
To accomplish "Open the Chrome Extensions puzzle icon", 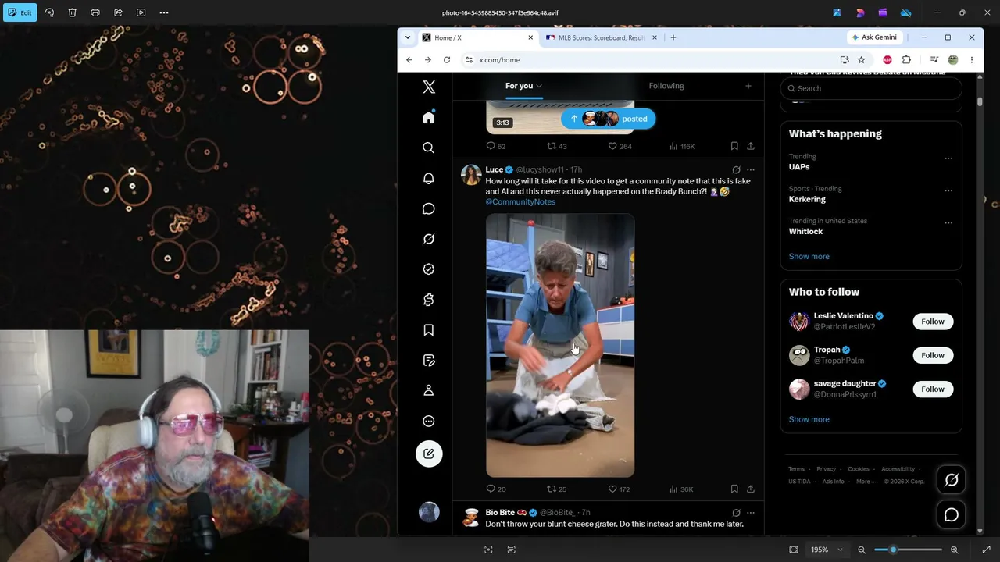I will (x=906, y=60).
